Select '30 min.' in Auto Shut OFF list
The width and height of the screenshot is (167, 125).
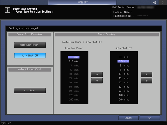click(124, 82)
